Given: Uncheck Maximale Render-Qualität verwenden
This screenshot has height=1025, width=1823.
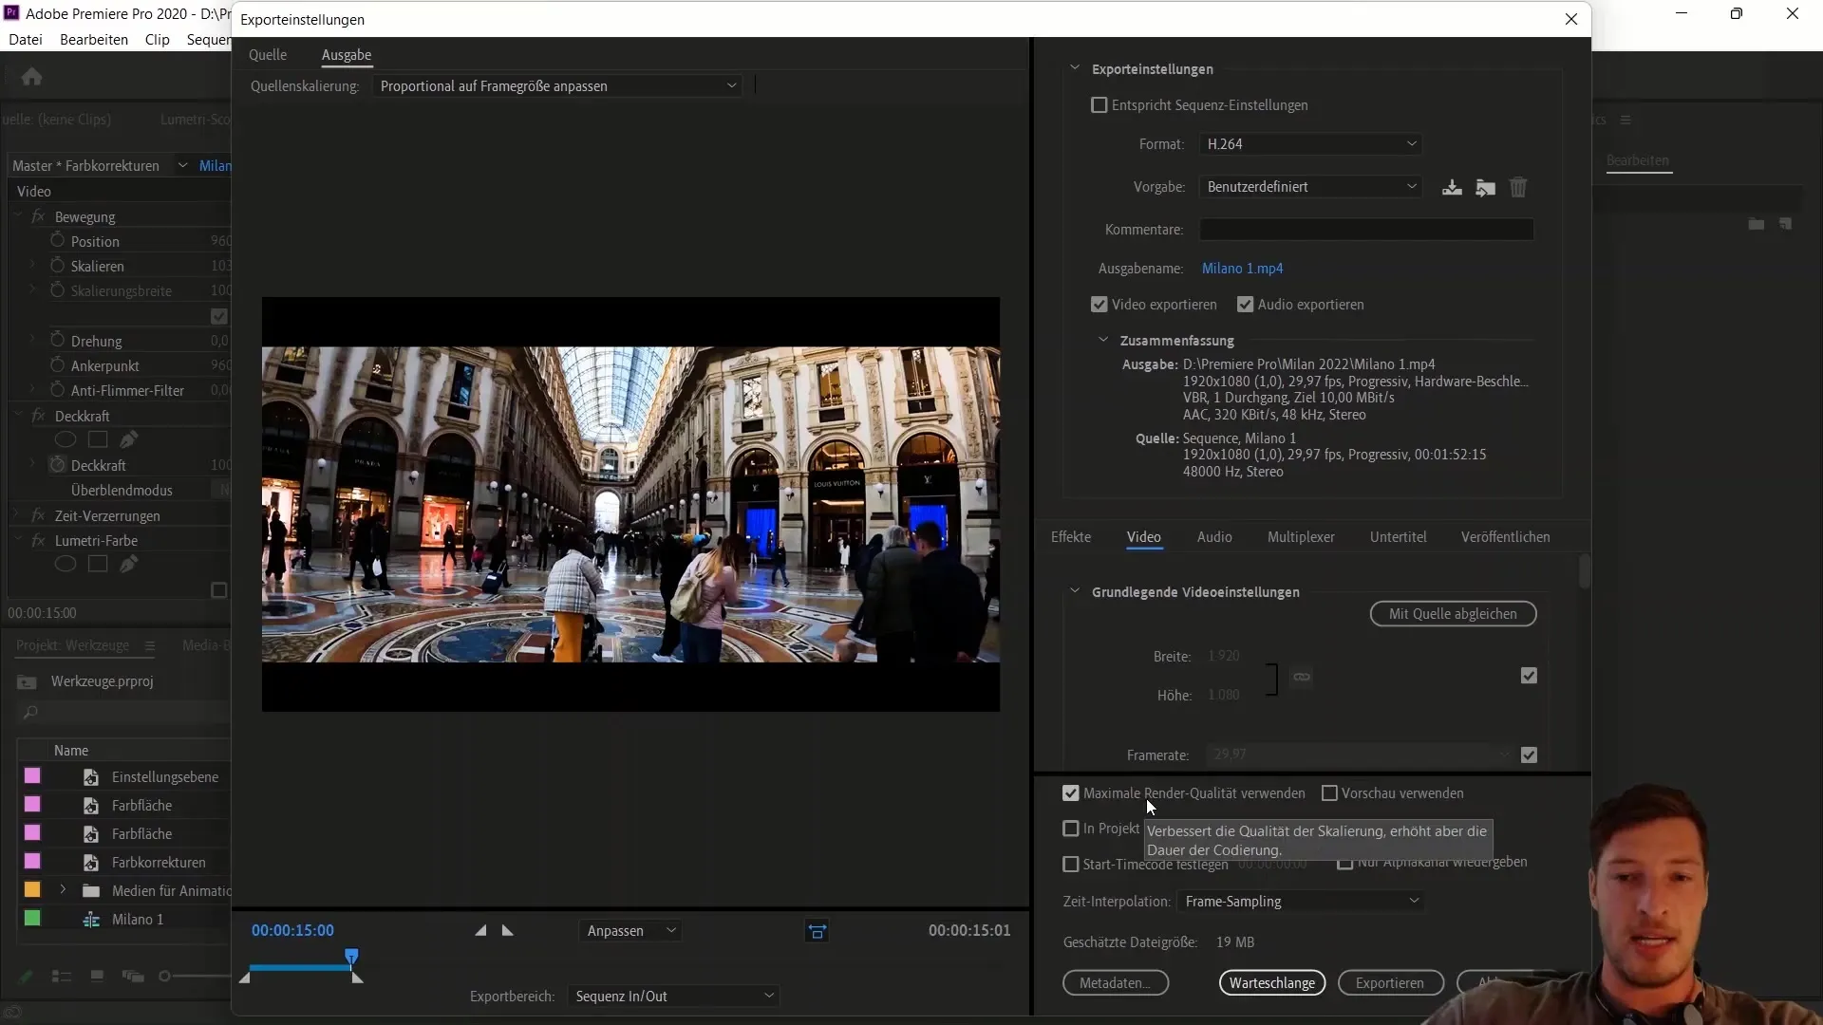Looking at the screenshot, I should click(1071, 793).
